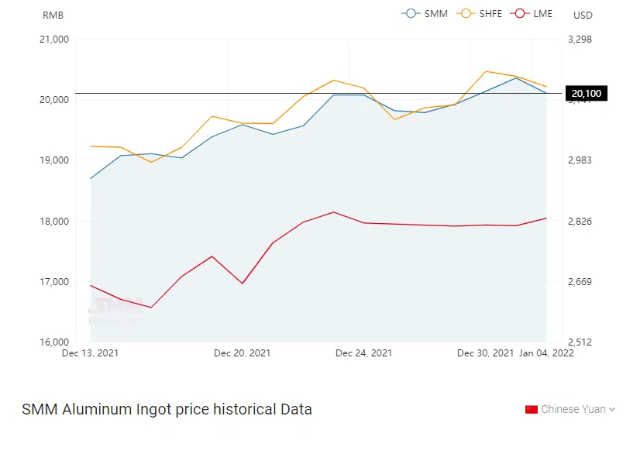Click the 16,000 RMB axis value
This screenshot has width=640, height=454.
coord(54,342)
